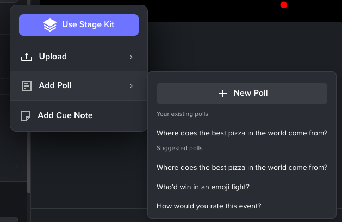342x222 pixels.
Task: Click the stacked layers Stage Kit icon
Action: [x=50, y=25]
